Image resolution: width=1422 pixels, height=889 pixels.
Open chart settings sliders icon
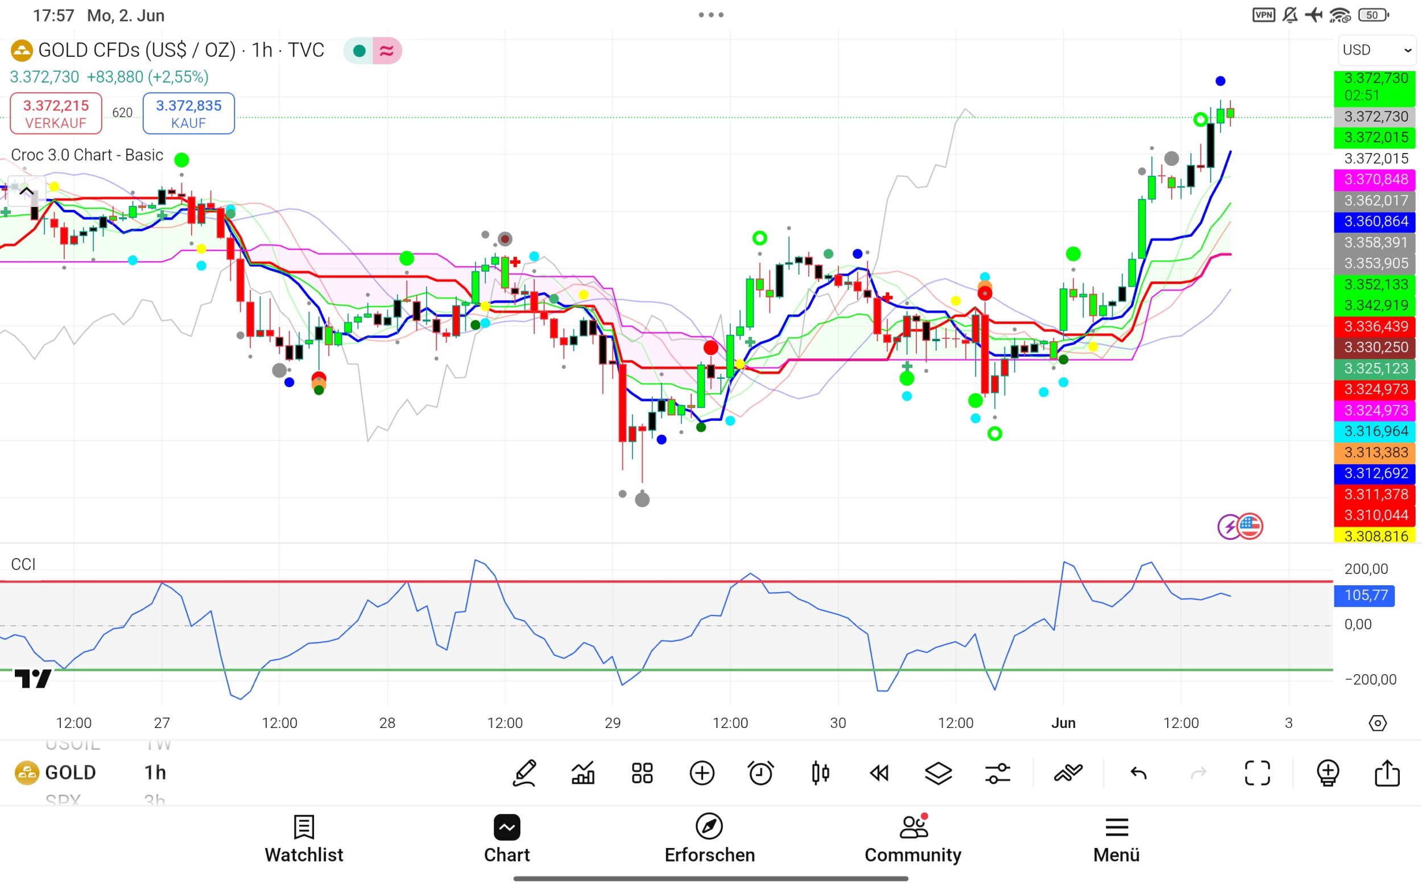point(998,772)
